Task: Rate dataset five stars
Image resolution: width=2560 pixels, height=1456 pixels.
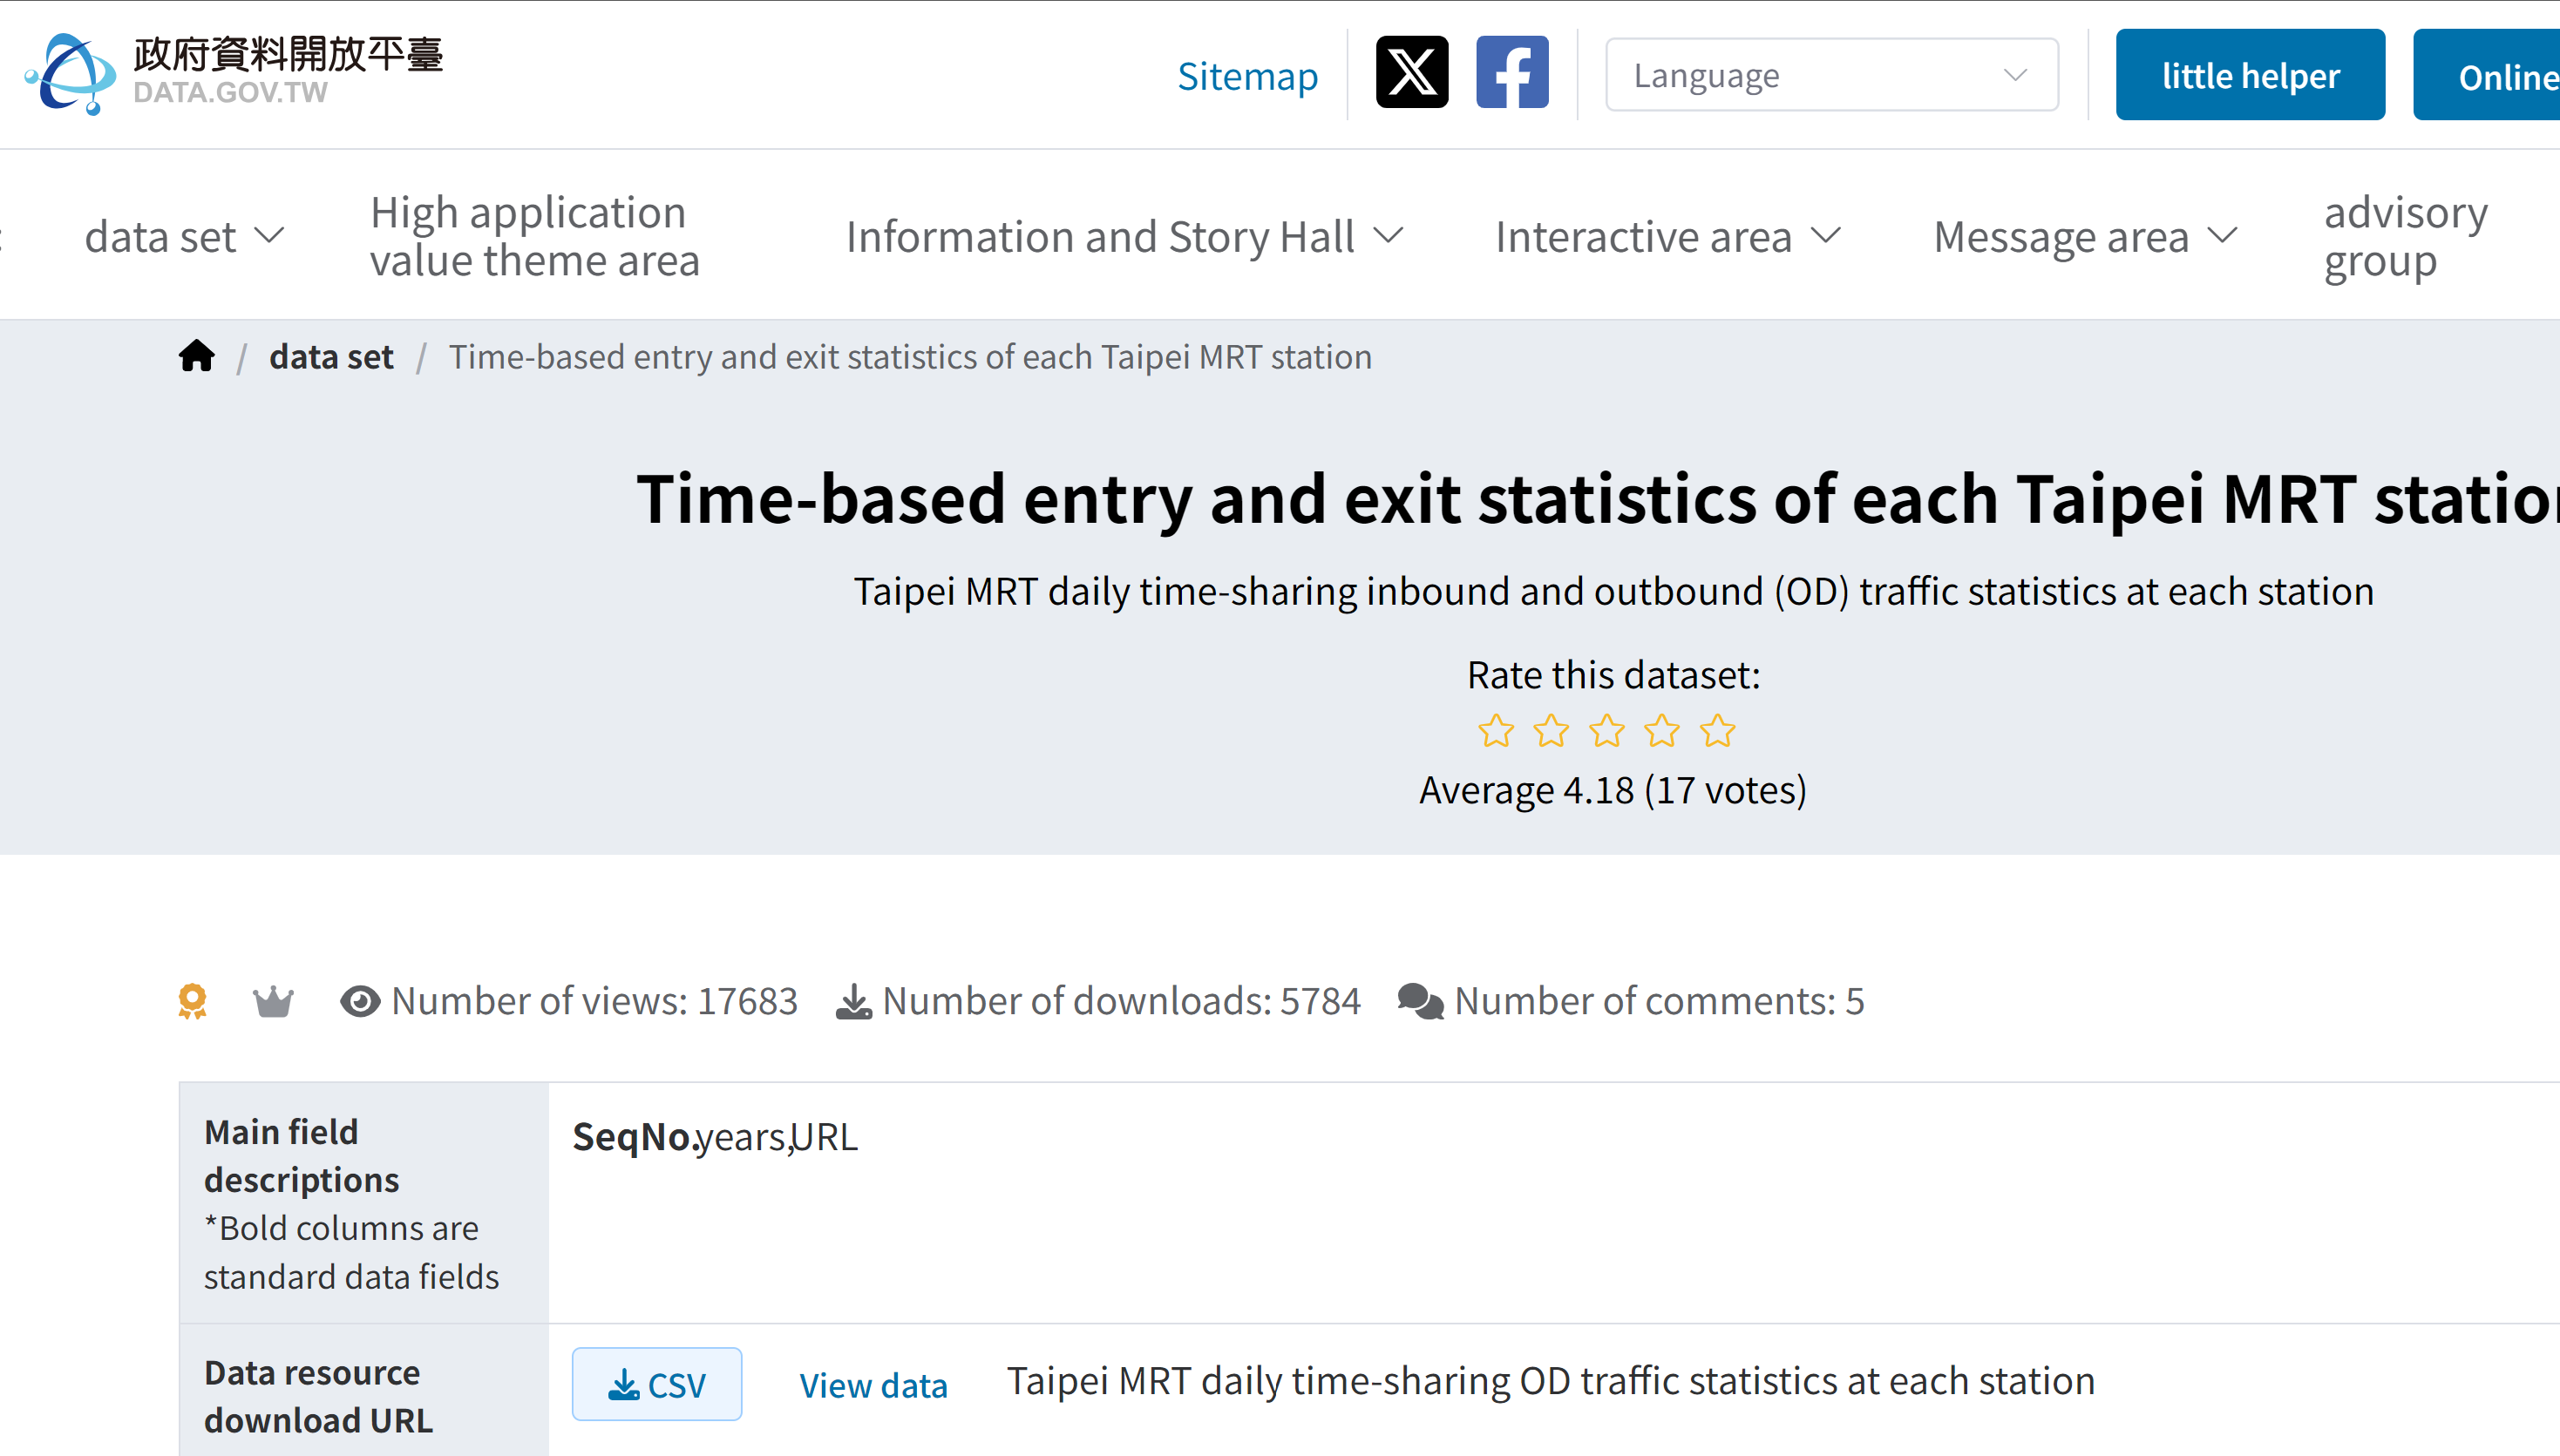Action: pos(1718,731)
